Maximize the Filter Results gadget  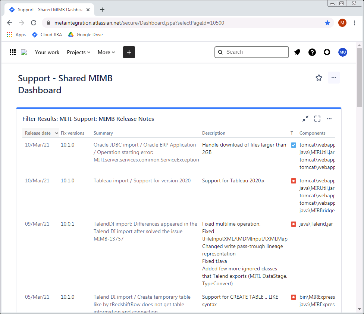[x=317, y=119]
